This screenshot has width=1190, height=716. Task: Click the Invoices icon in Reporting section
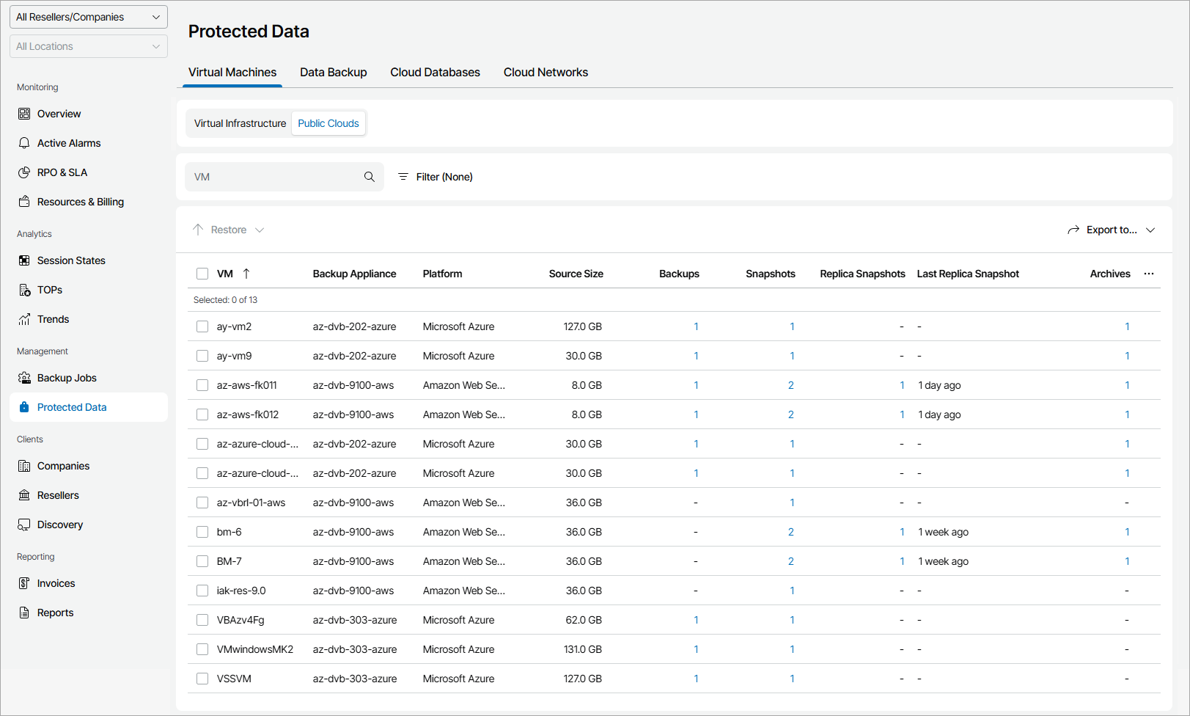click(24, 583)
